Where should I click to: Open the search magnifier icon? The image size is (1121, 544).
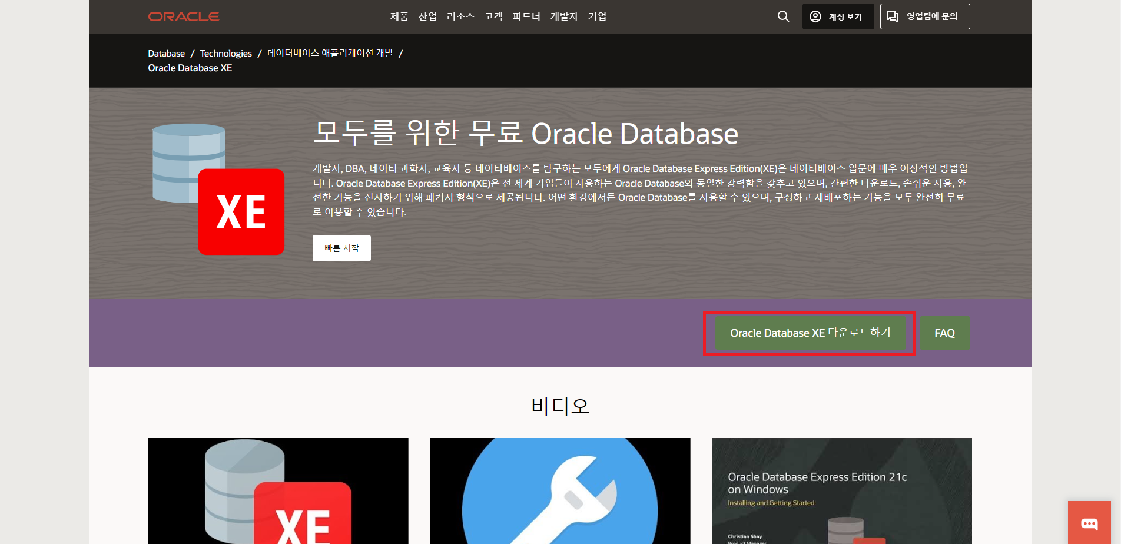click(x=783, y=16)
